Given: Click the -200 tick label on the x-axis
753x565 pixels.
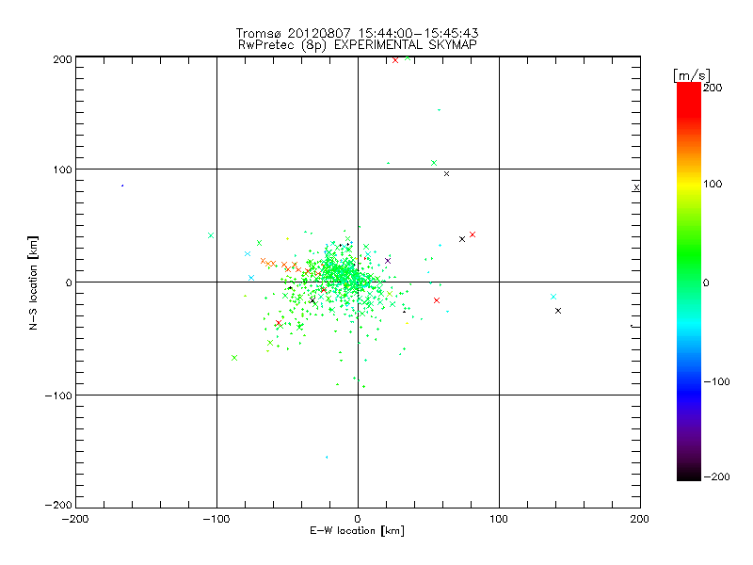Looking at the screenshot, I should [75, 519].
